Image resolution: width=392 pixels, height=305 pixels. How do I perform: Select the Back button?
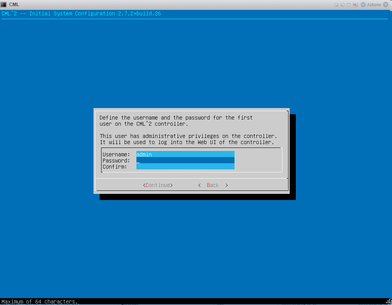pyautogui.click(x=213, y=185)
